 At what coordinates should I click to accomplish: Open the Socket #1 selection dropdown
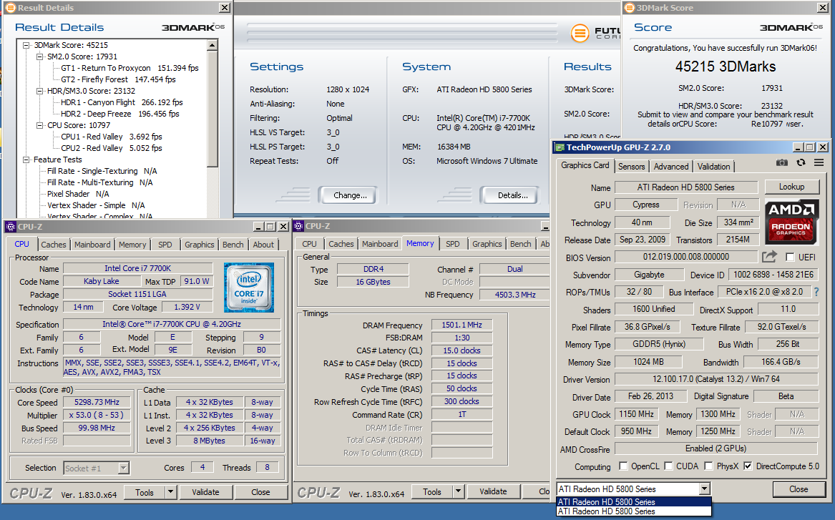click(123, 469)
